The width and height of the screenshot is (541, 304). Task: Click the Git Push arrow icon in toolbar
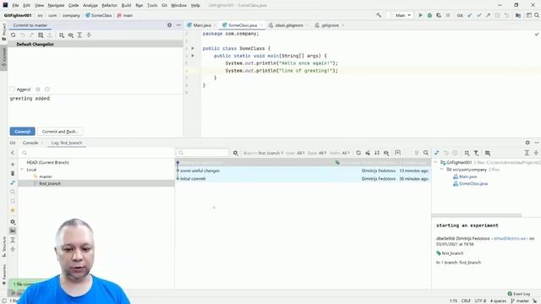[x=488, y=15]
